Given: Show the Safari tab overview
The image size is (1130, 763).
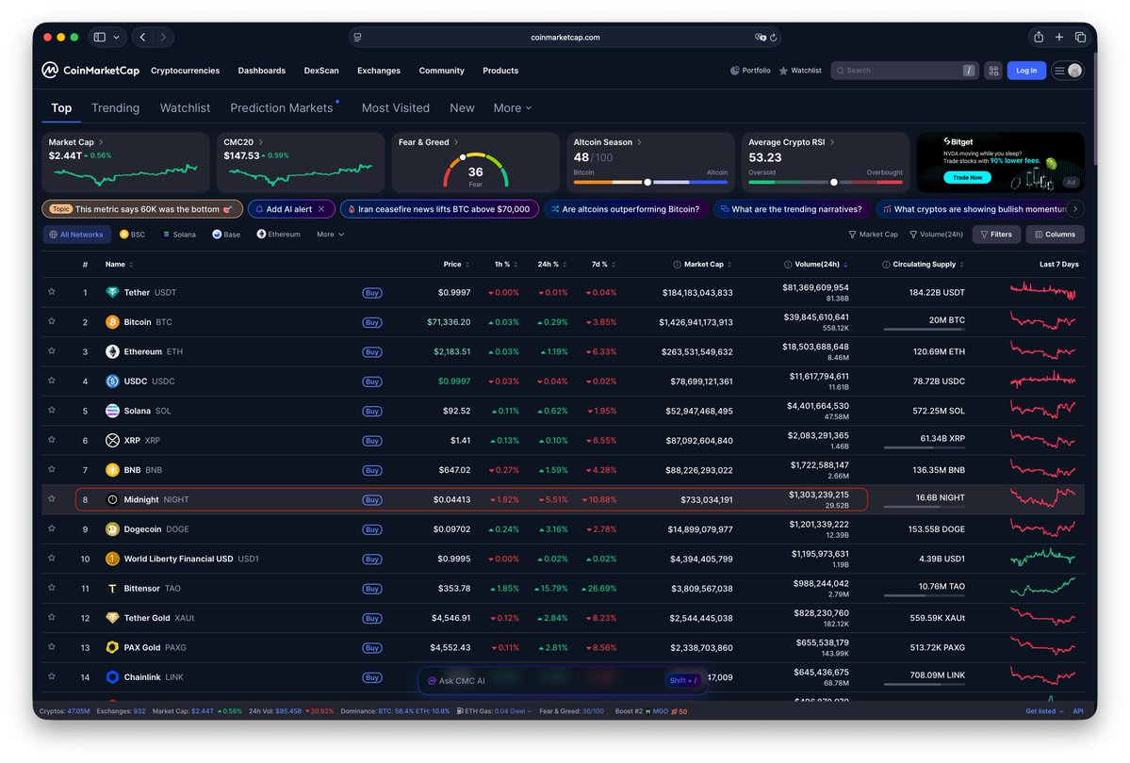Looking at the screenshot, I should 1080,37.
